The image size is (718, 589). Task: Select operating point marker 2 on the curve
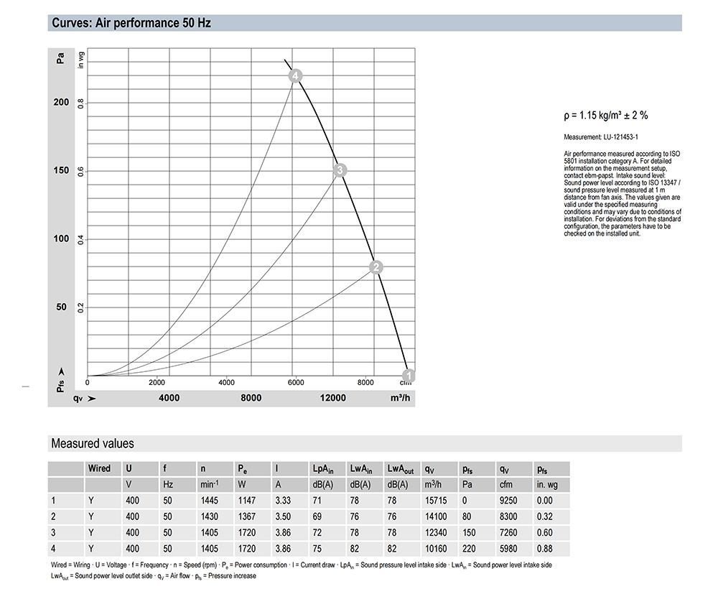(x=376, y=267)
